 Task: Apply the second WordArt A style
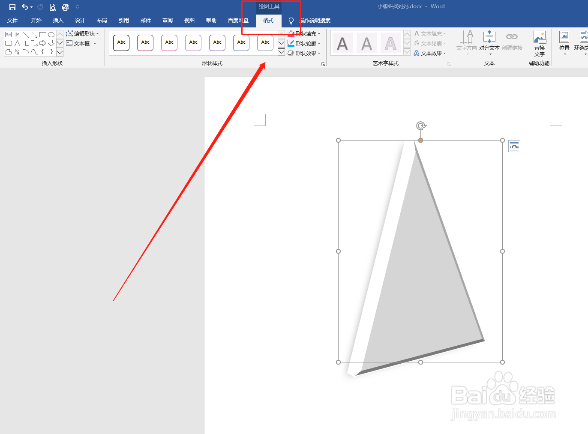(366, 43)
